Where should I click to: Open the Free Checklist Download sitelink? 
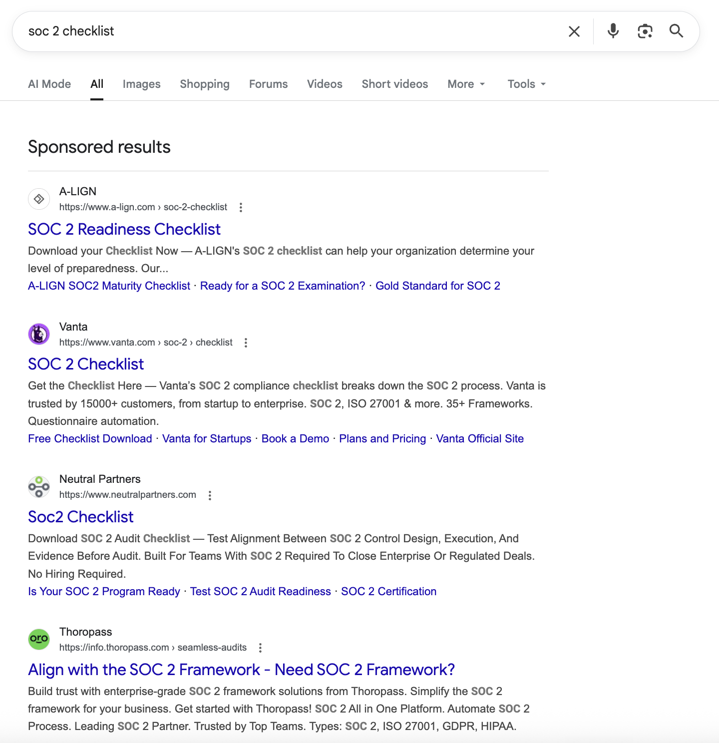[90, 438]
